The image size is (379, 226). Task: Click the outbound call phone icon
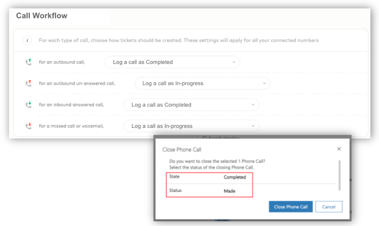click(x=29, y=62)
